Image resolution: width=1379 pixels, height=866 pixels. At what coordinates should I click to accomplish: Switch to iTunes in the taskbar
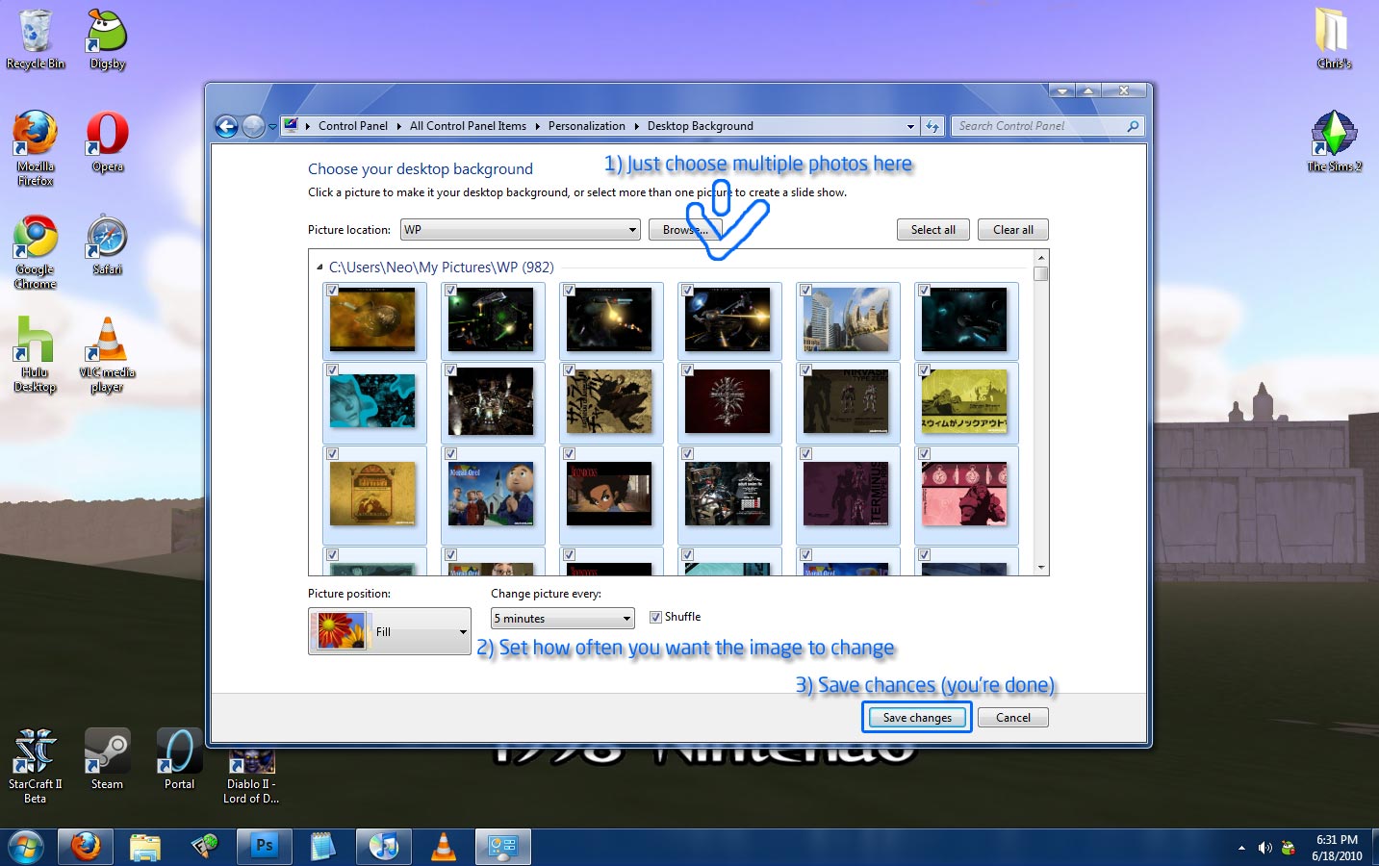click(x=383, y=847)
